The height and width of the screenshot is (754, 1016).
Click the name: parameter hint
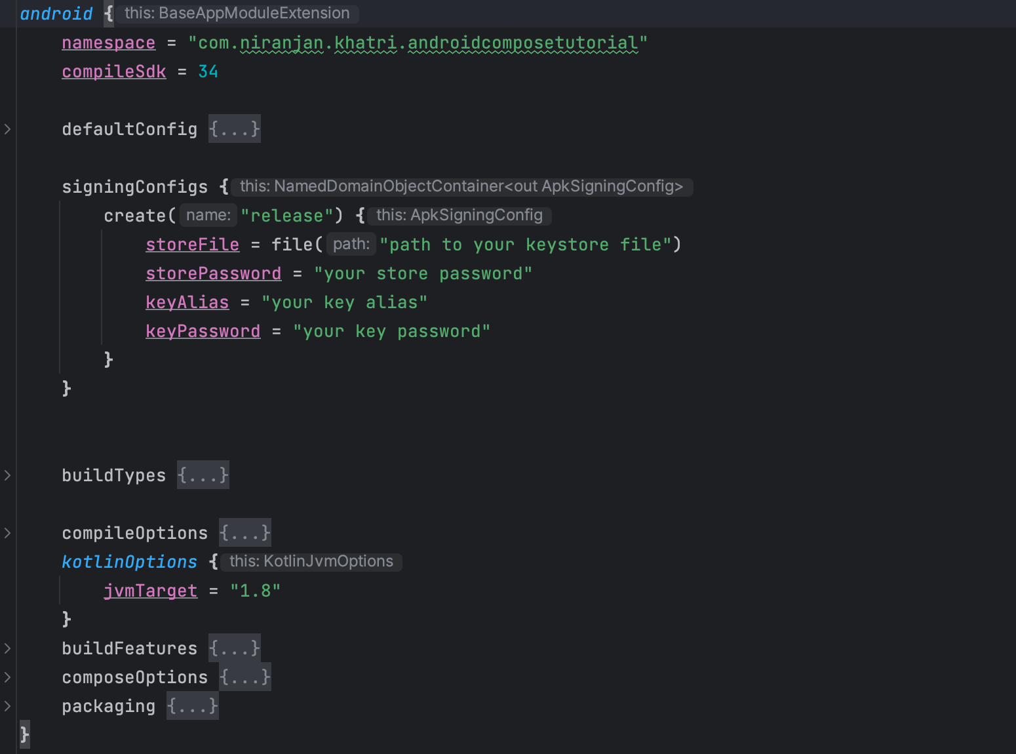208,215
